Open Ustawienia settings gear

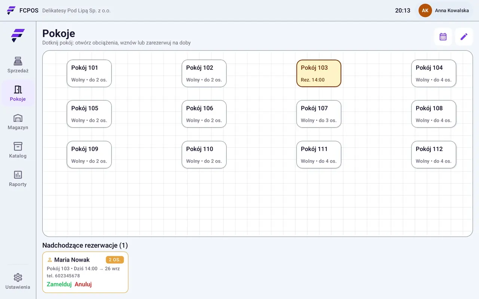18,281
